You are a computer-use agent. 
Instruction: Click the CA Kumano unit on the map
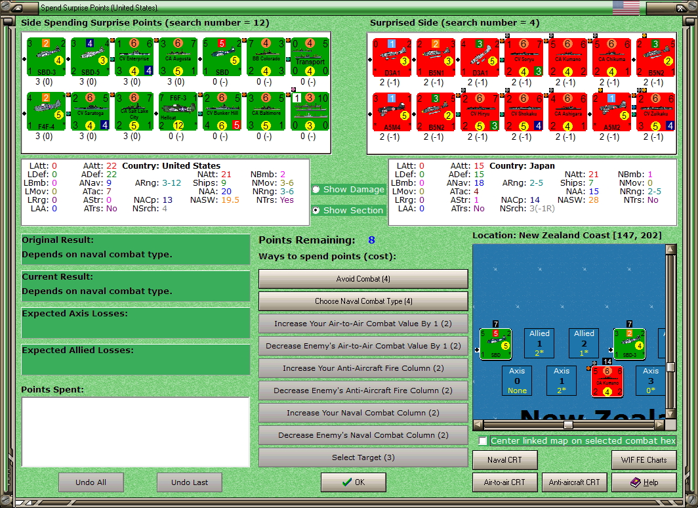tap(607, 381)
